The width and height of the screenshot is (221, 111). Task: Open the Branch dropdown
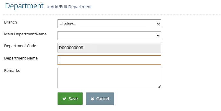109,24
